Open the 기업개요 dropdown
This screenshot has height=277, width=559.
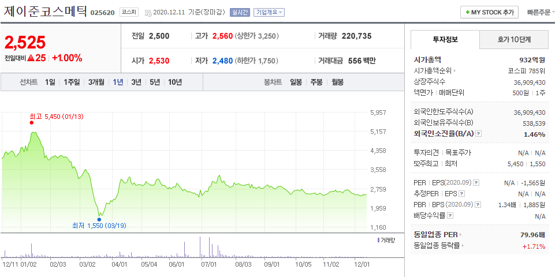coord(269,12)
